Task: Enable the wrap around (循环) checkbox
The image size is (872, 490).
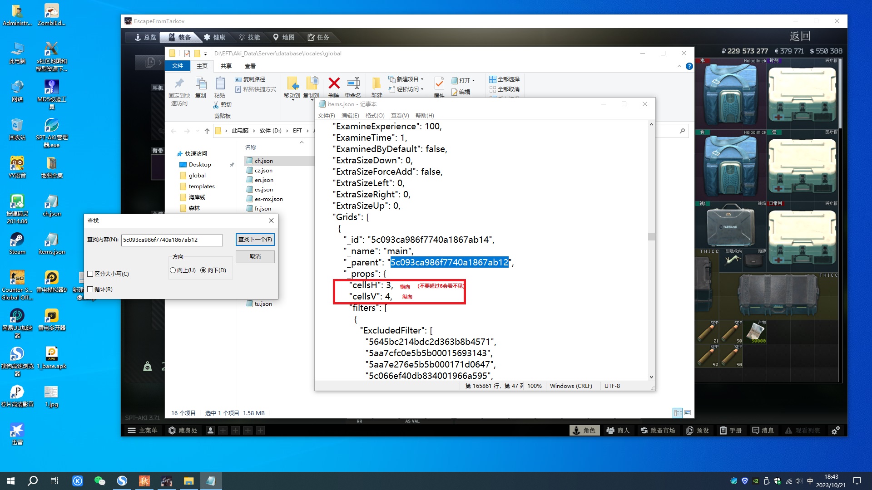Action: click(x=90, y=289)
